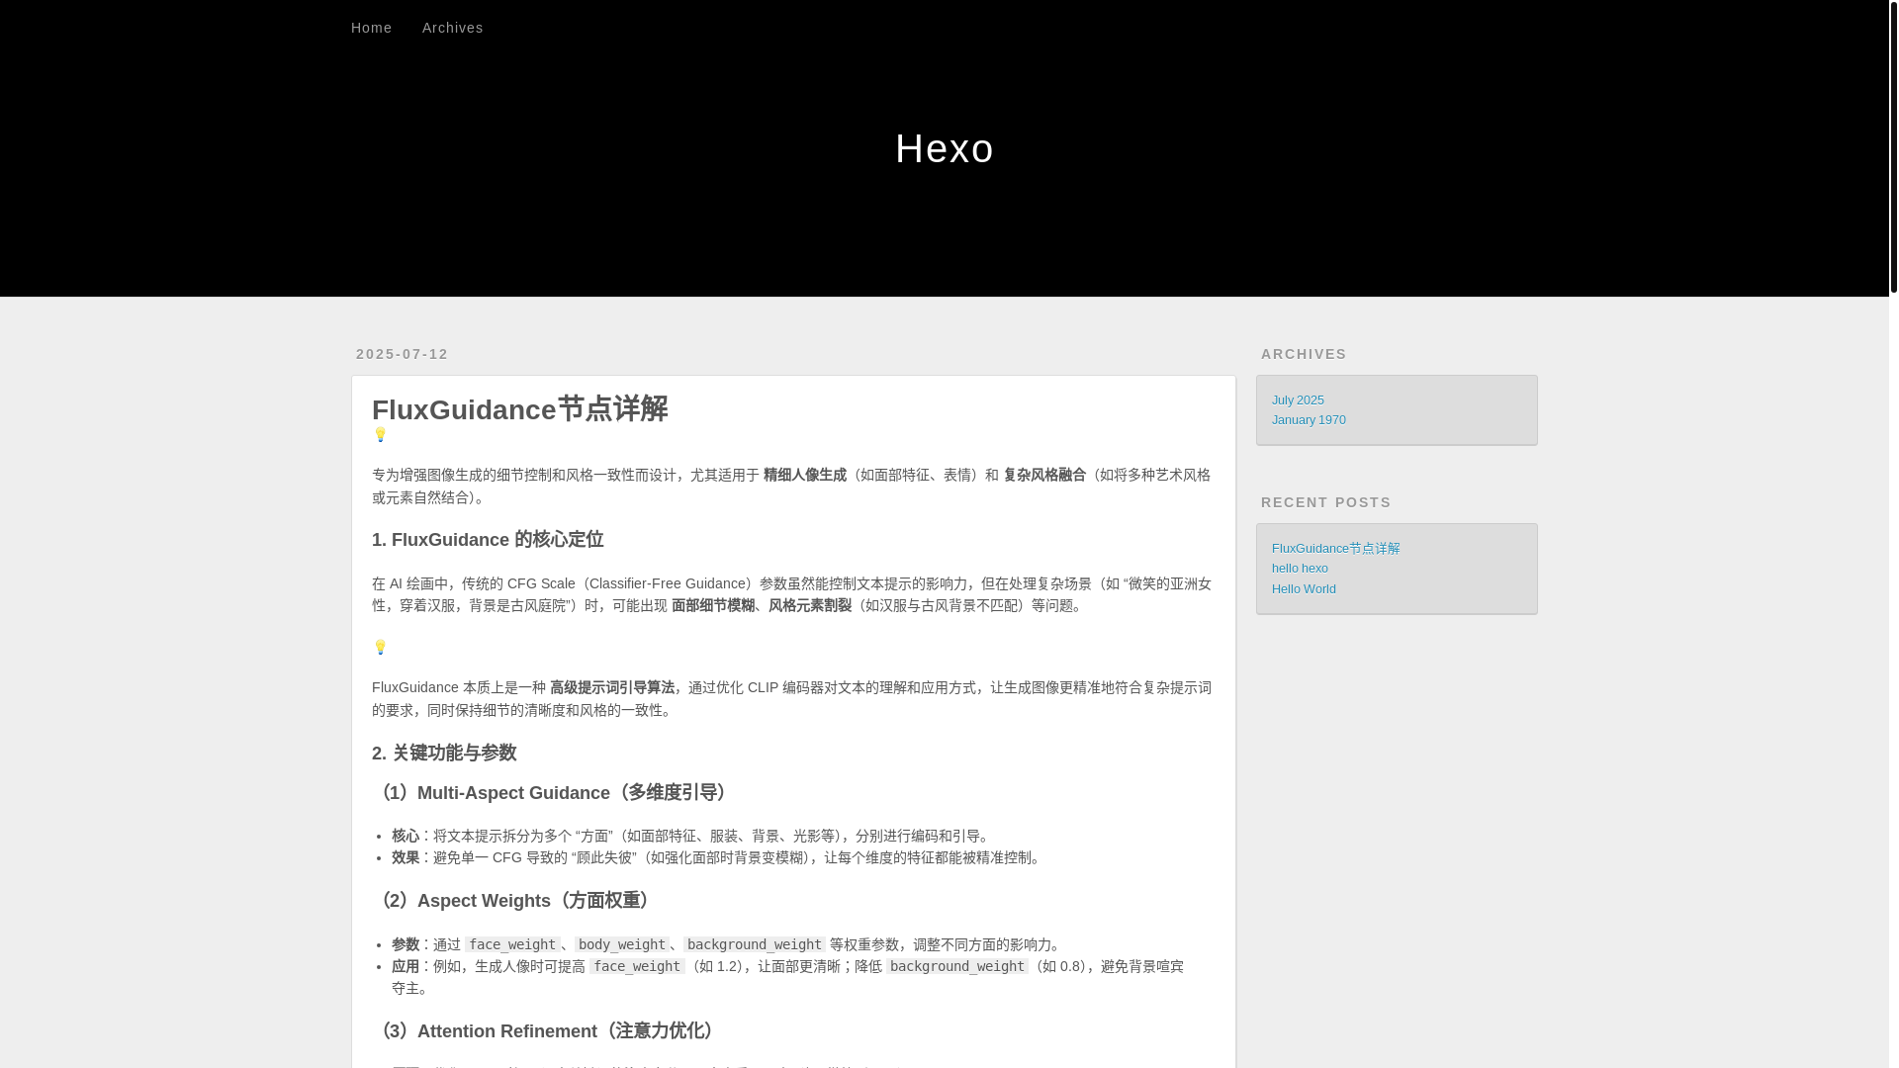The image size is (1899, 1068).
Task: Open recent post FluxGuidance节点详解 in sidebar
Action: pos(1335,549)
